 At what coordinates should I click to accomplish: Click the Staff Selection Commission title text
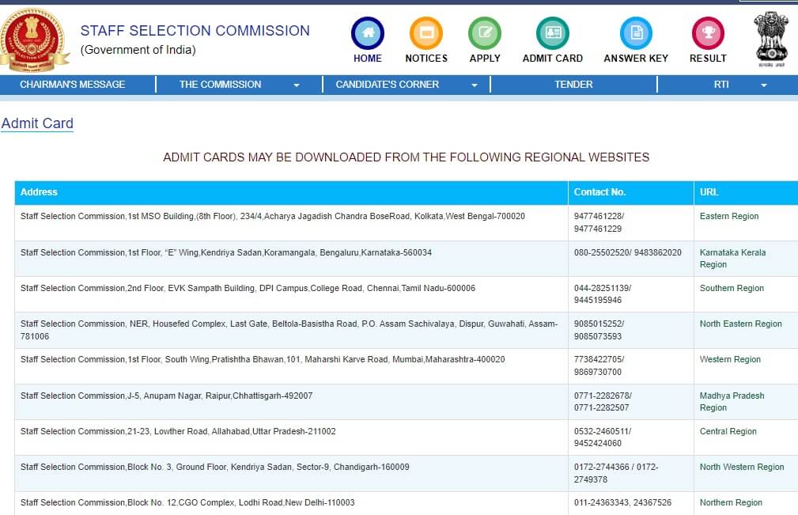pos(195,31)
